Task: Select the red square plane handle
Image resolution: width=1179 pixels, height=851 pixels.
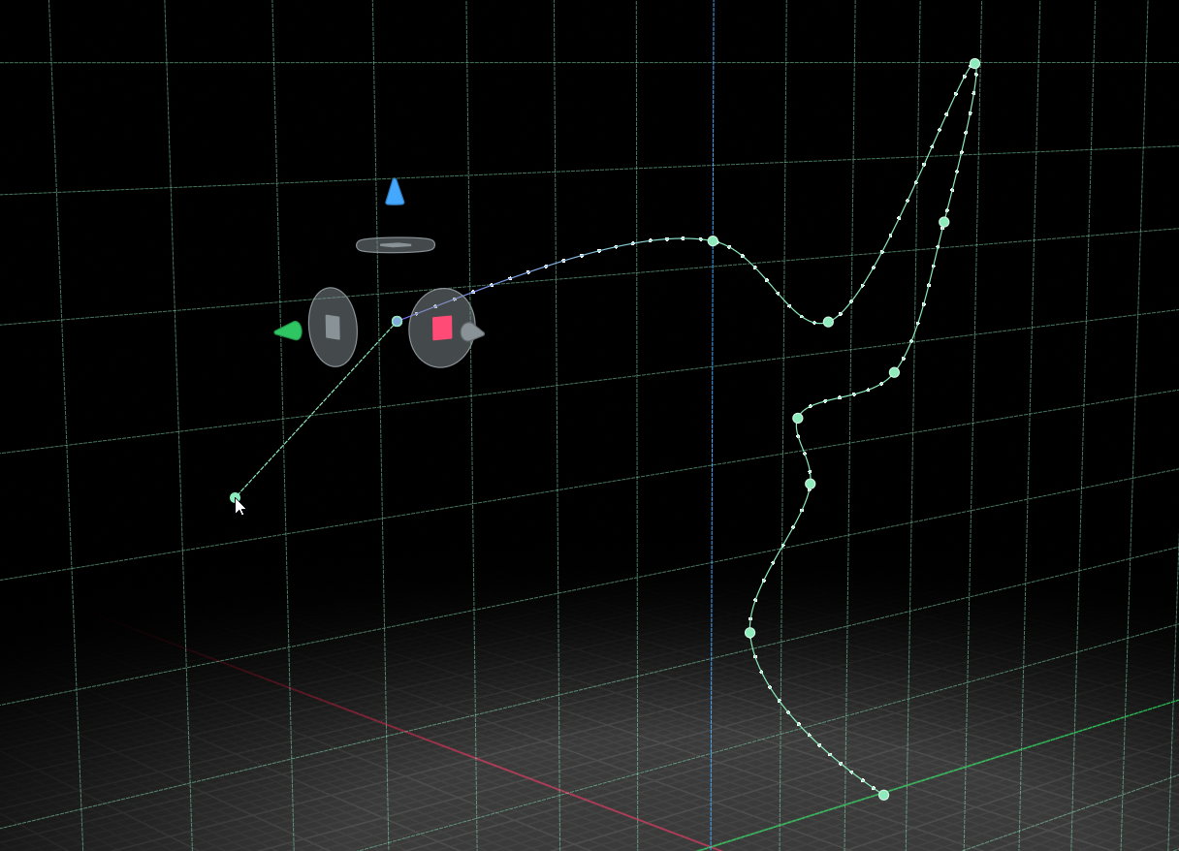Action: [x=442, y=328]
